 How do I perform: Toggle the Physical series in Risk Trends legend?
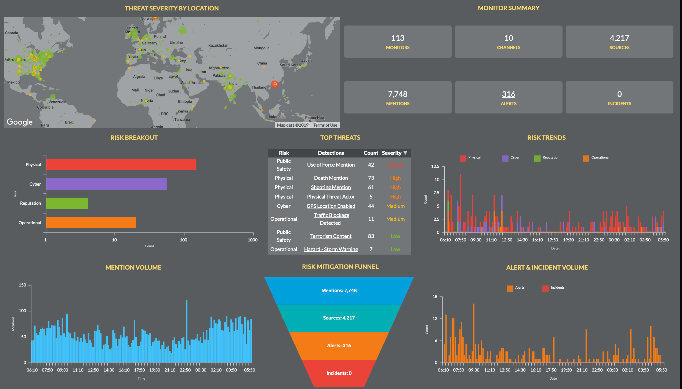470,158
